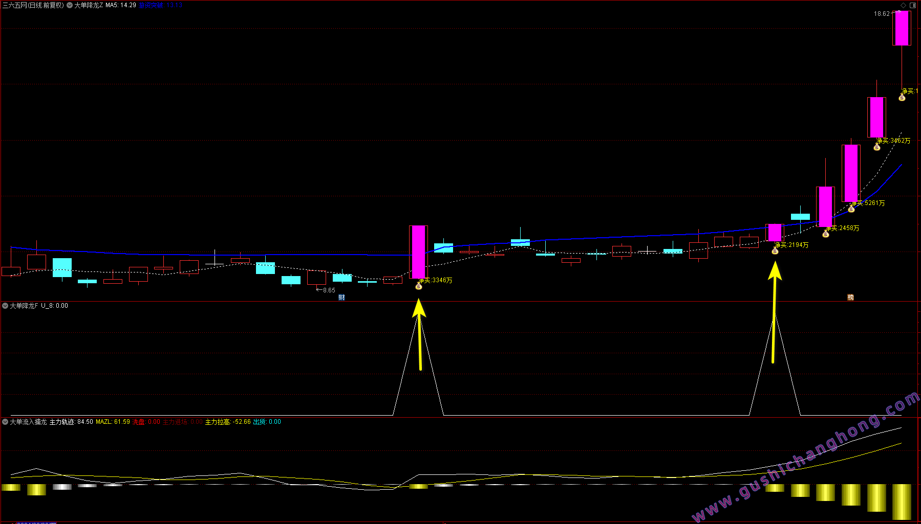
Task: Click the blue 游资突破: 13.13 label
Action: coord(160,5)
